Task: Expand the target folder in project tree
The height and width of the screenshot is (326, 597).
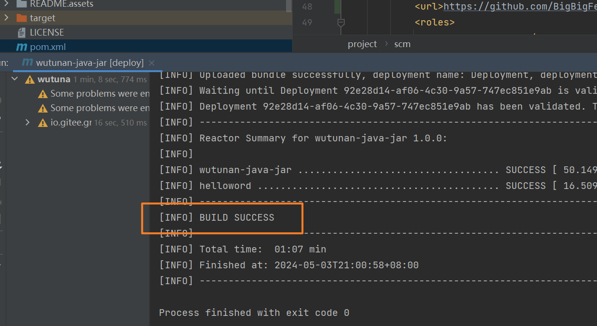Action: pos(6,18)
